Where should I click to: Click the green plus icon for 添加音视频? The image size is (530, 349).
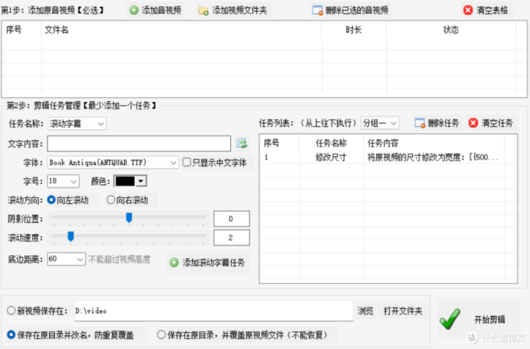134,10
